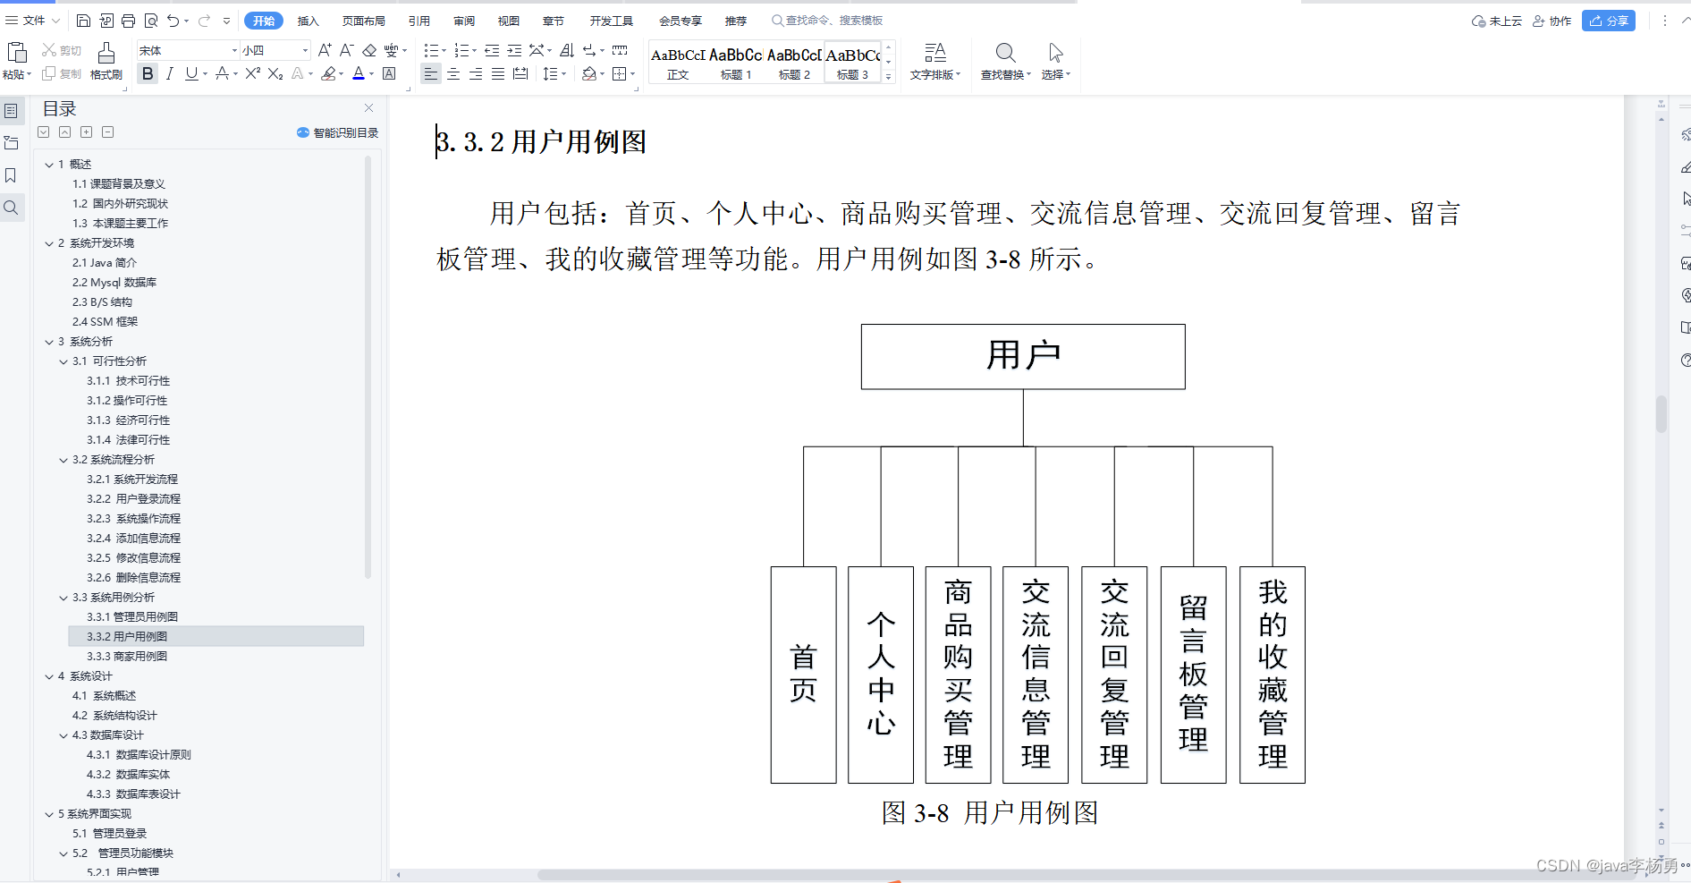
Task: Click the Save document icon
Action: tap(83, 21)
